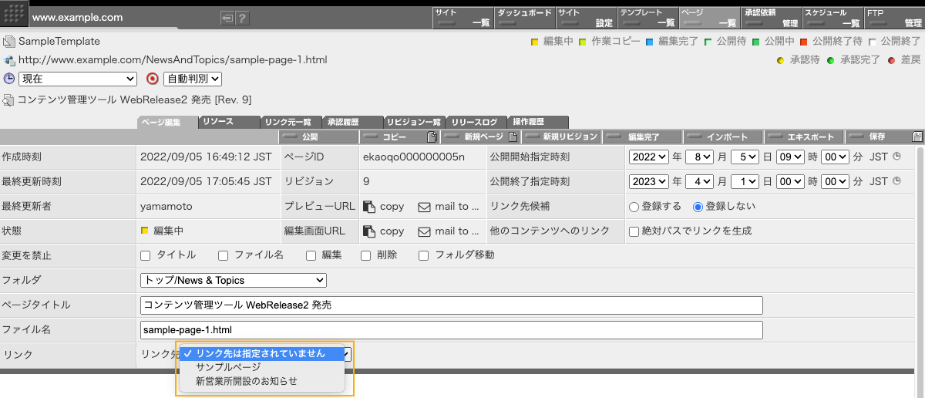Open help via question mark icon
The height and width of the screenshot is (398, 925).
[x=242, y=18]
